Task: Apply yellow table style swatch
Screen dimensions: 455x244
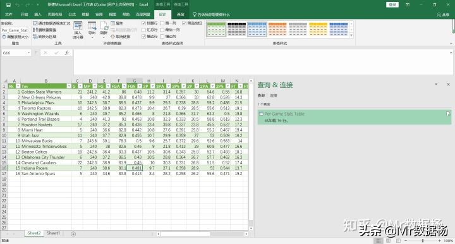Action: [x=318, y=29]
